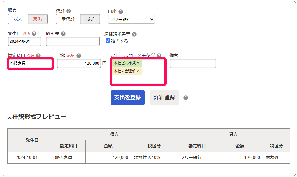The image size is (297, 177).
Task: Click the 詳細登録 button
Action: click(165, 98)
